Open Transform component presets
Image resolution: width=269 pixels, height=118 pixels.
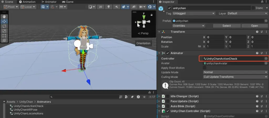click(262, 32)
